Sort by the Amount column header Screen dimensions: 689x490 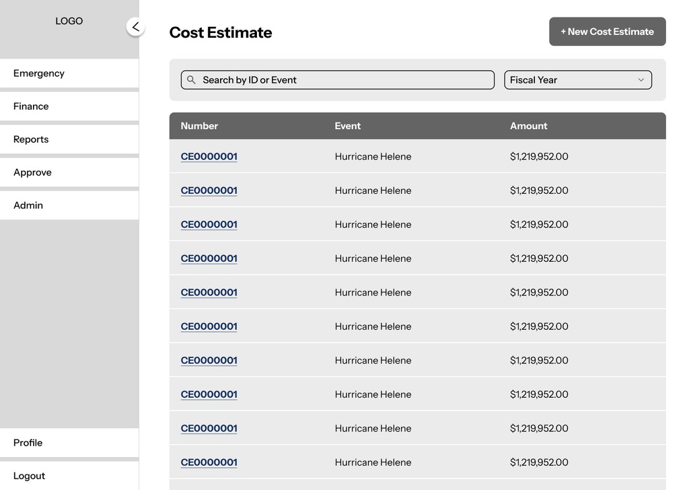[529, 126]
